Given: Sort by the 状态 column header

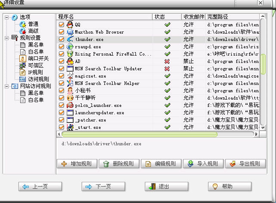Looking at the screenshot, I should [x=167, y=17].
